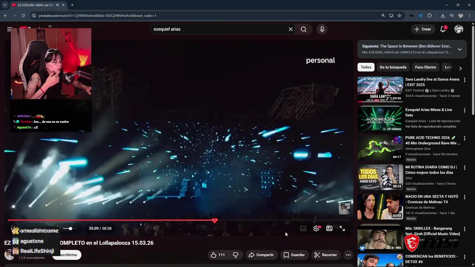The width and height of the screenshot is (475, 267).
Task: Open Sara Landry live at Dance Arena title
Action: 432,82
